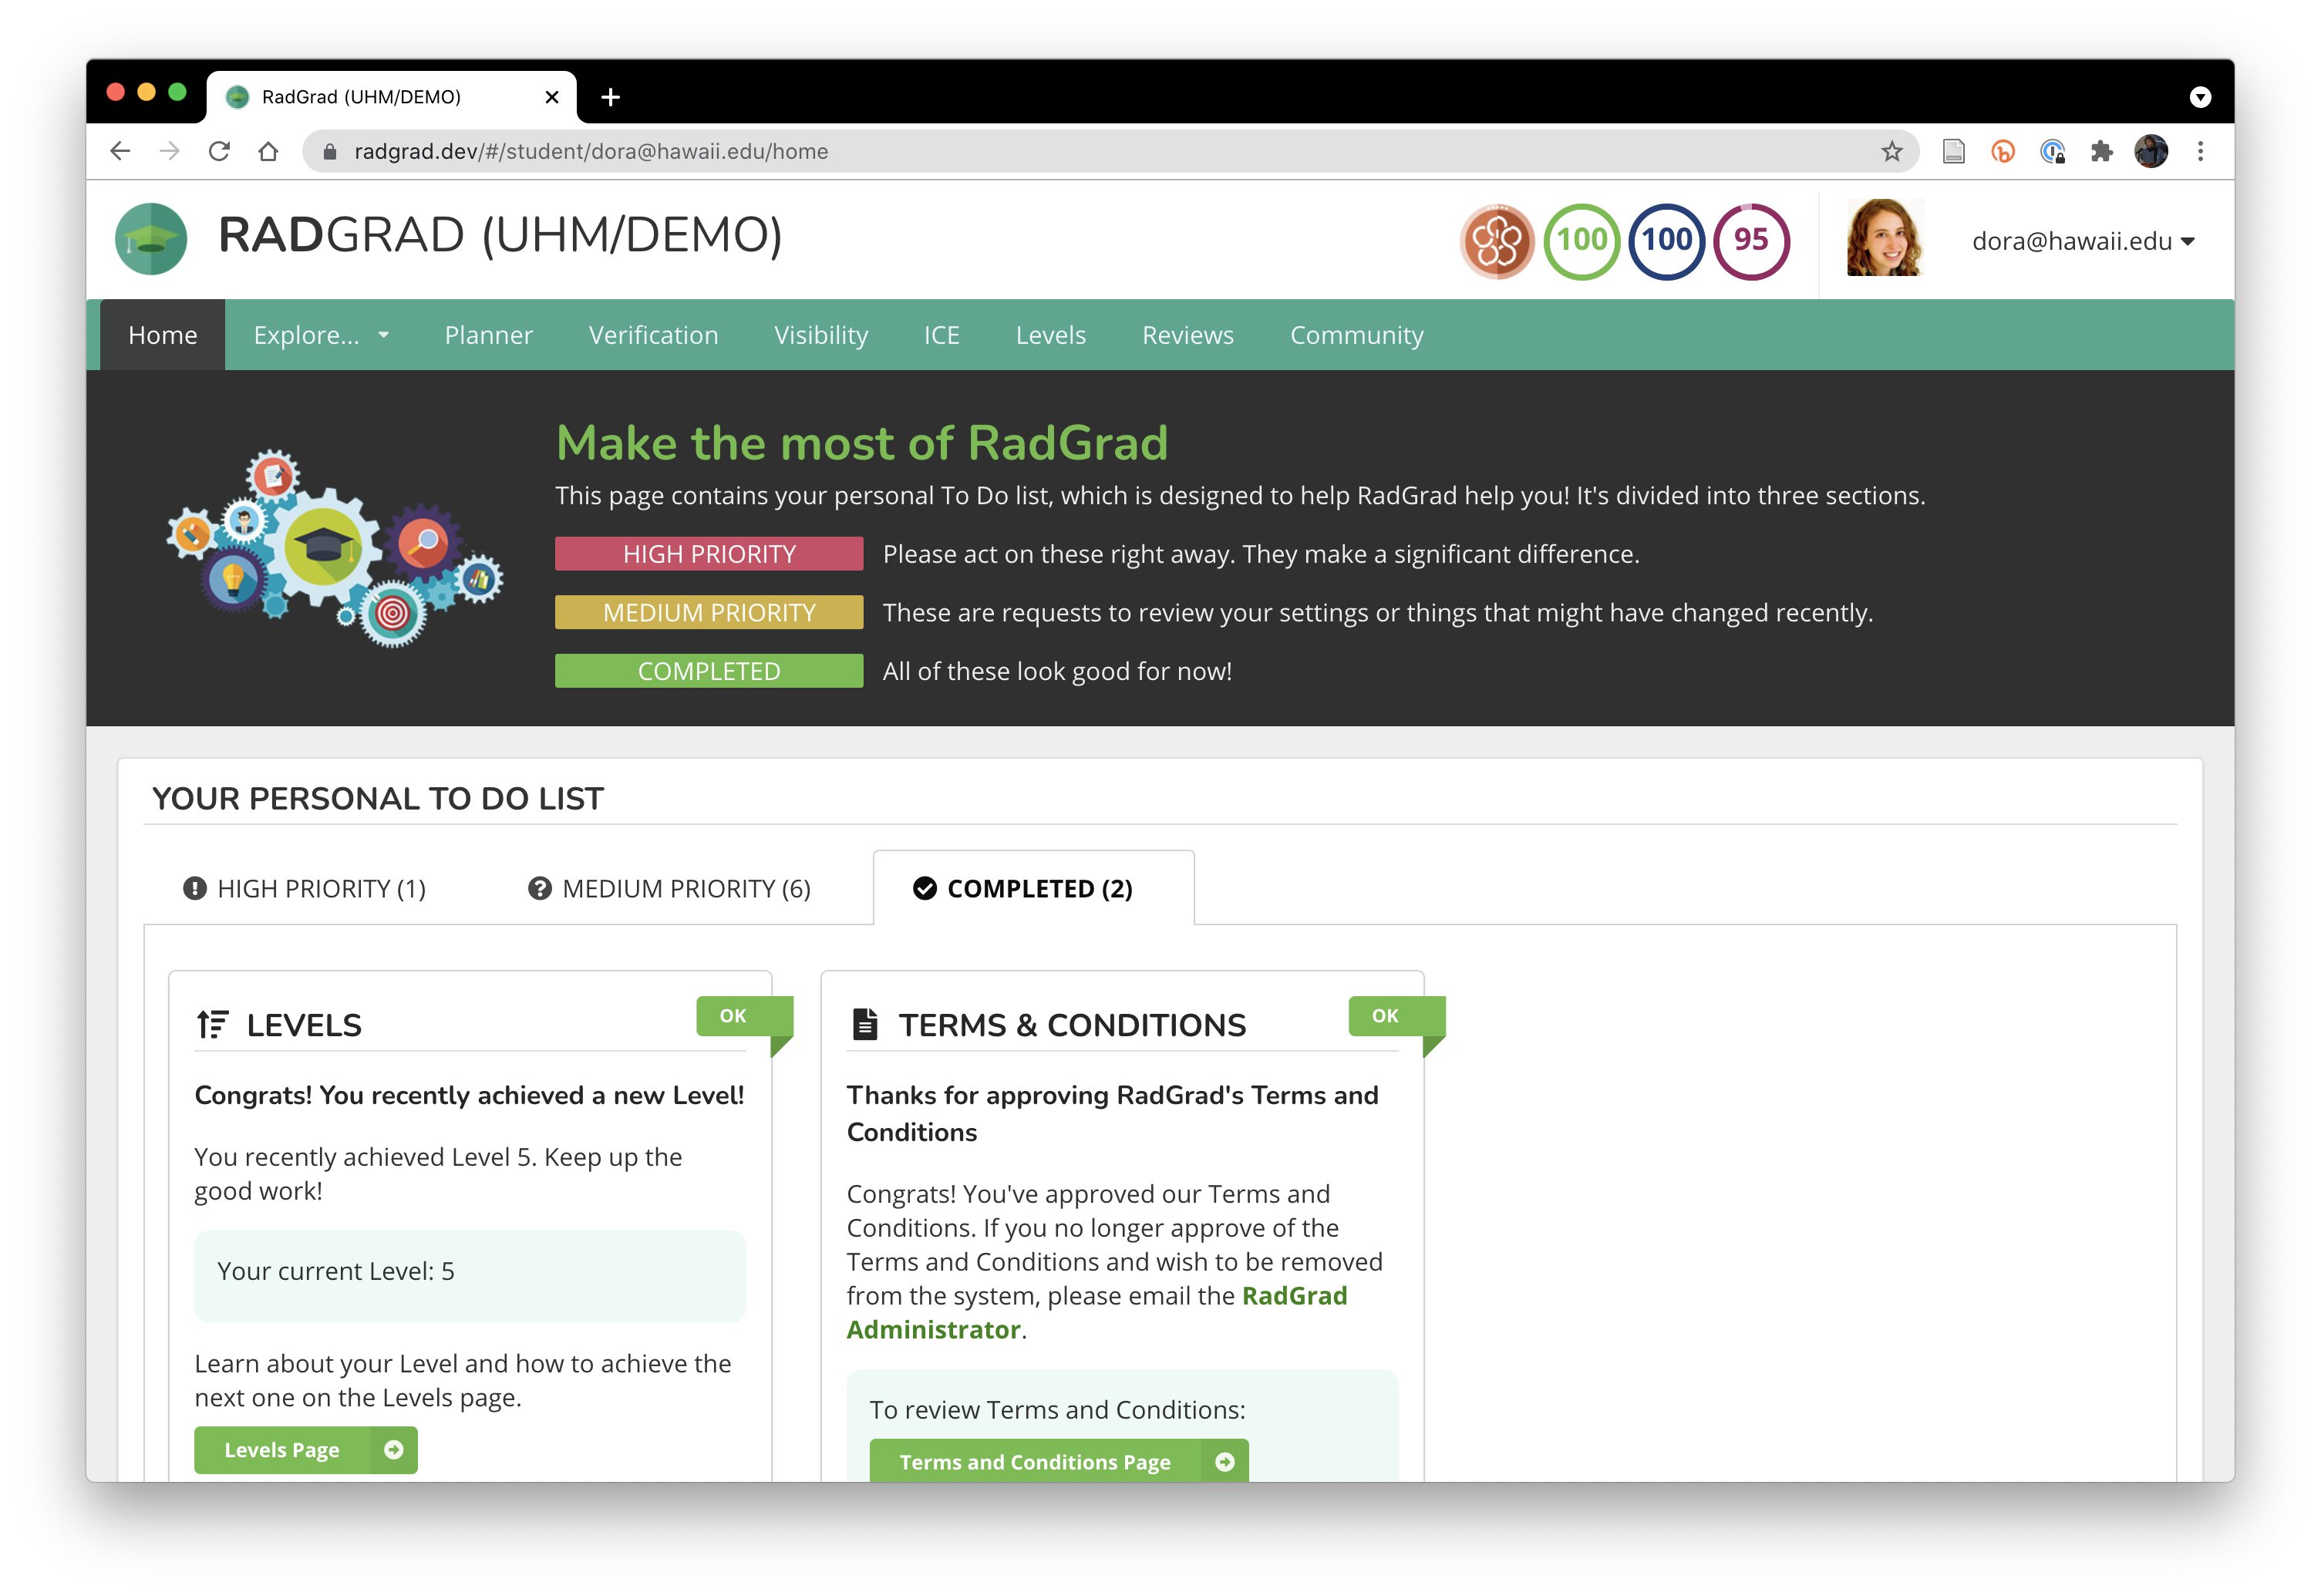
Task: Go to the Home menu item
Action: pyautogui.click(x=163, y=335)
